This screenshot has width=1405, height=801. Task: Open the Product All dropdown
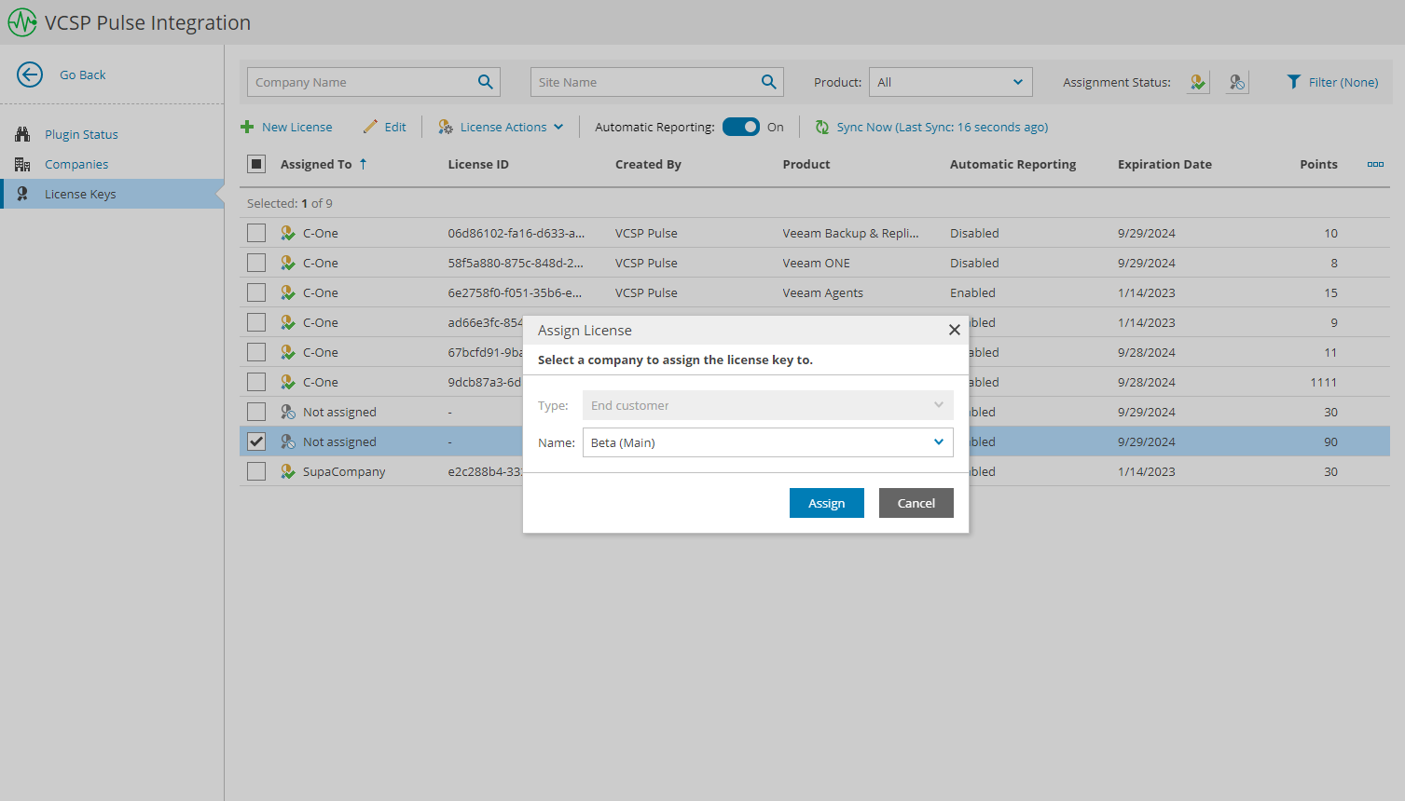click(950, 82)
